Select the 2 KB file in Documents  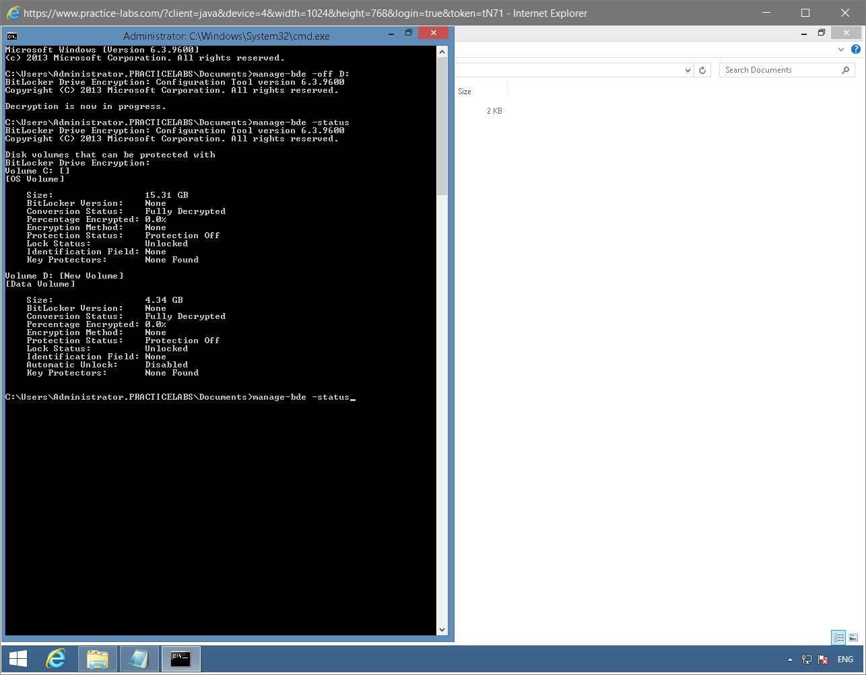point(494,110)
